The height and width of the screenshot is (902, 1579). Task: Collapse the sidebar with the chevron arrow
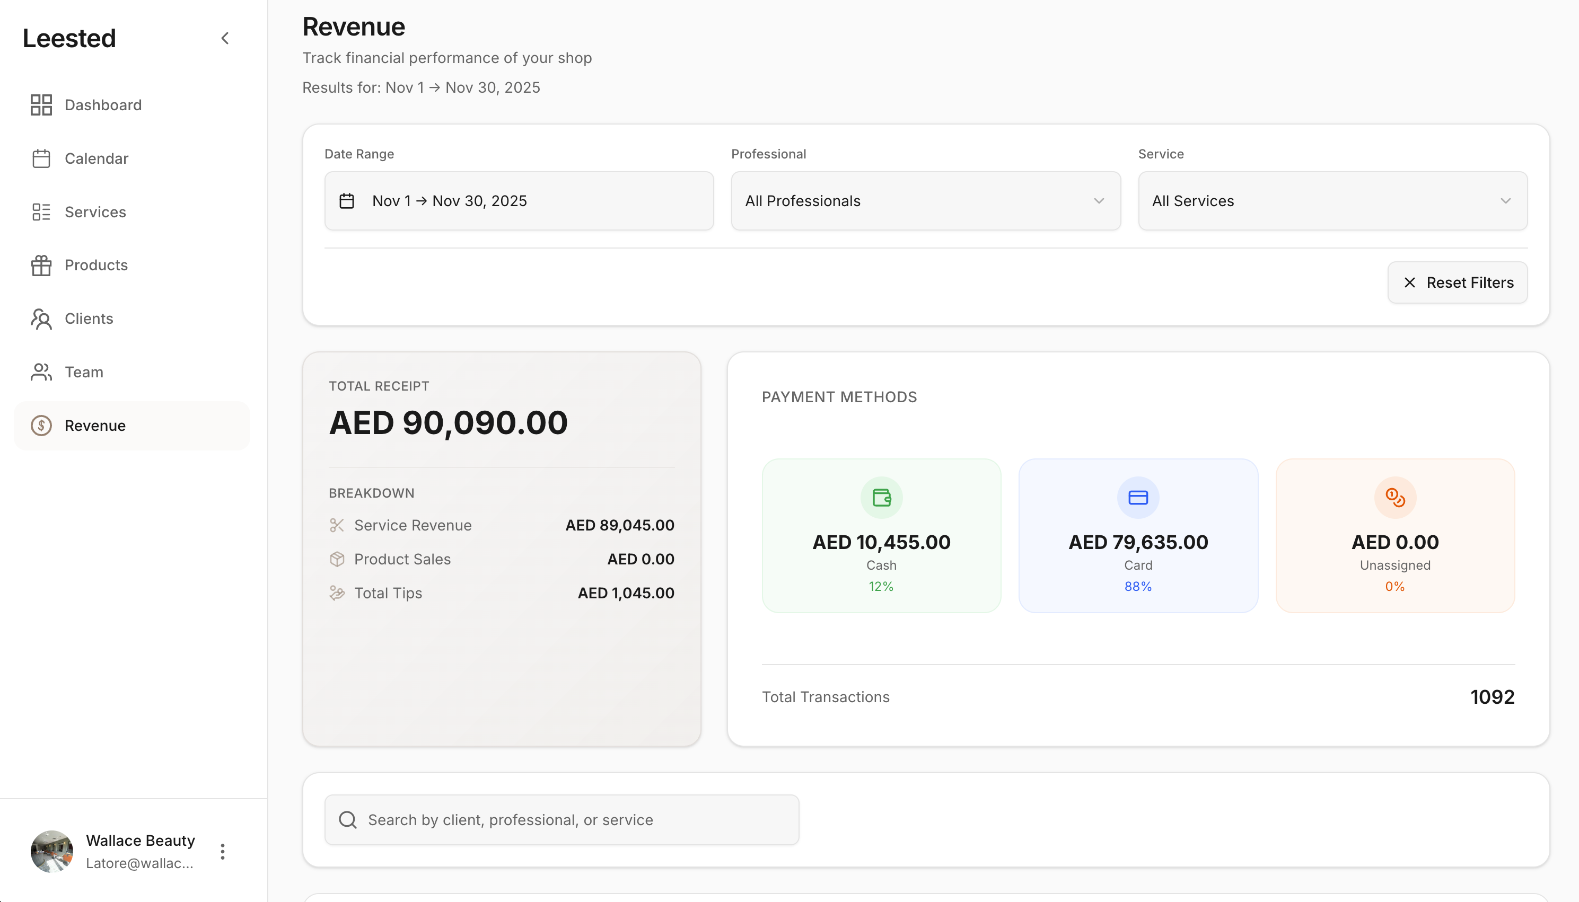[x=225, y=38]
